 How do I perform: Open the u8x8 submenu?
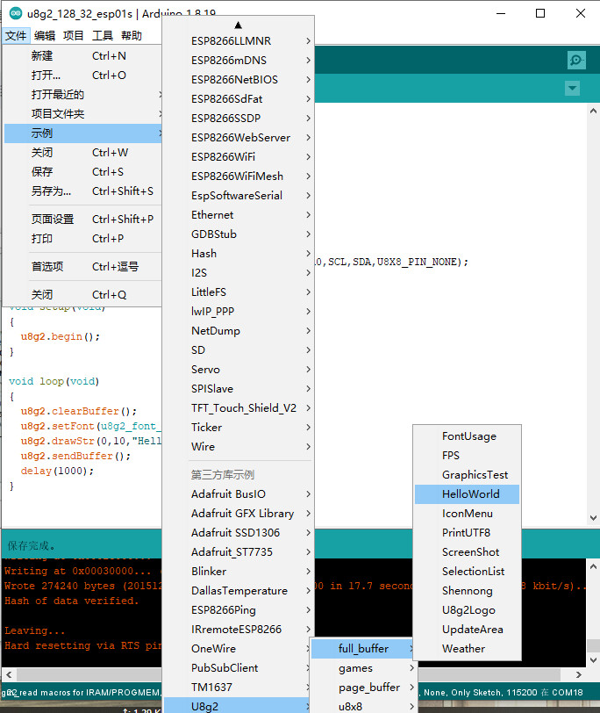362,706
